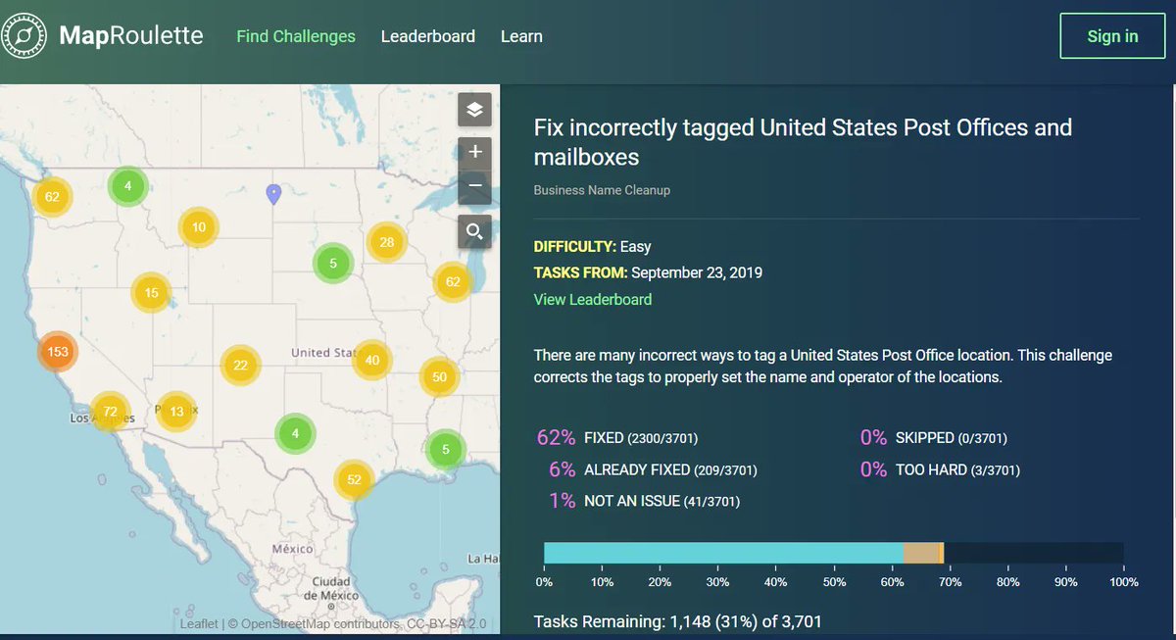Viewport: 1176px width, 640px height.
Task: Select the blue single task pin marker
Action: 273,194
